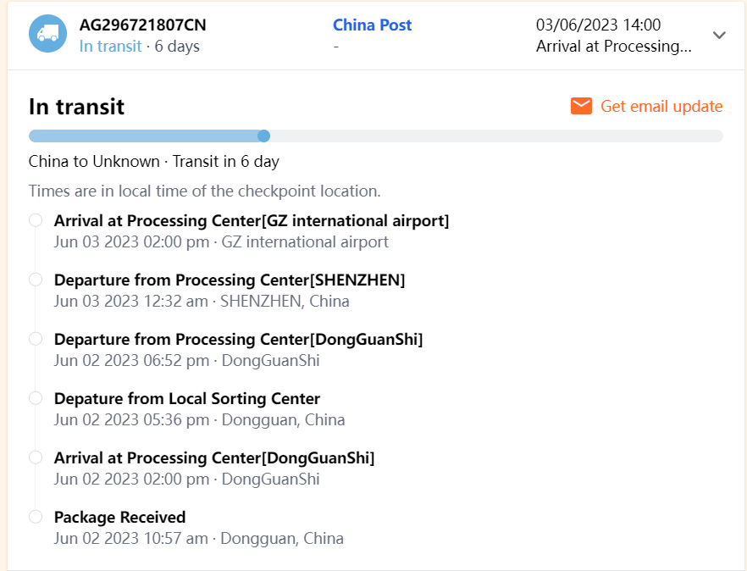This screenshot has height=571, width=747.
Task: Click the orange envelope email icon
Action: pyautogui.click(x=581, y=106)
